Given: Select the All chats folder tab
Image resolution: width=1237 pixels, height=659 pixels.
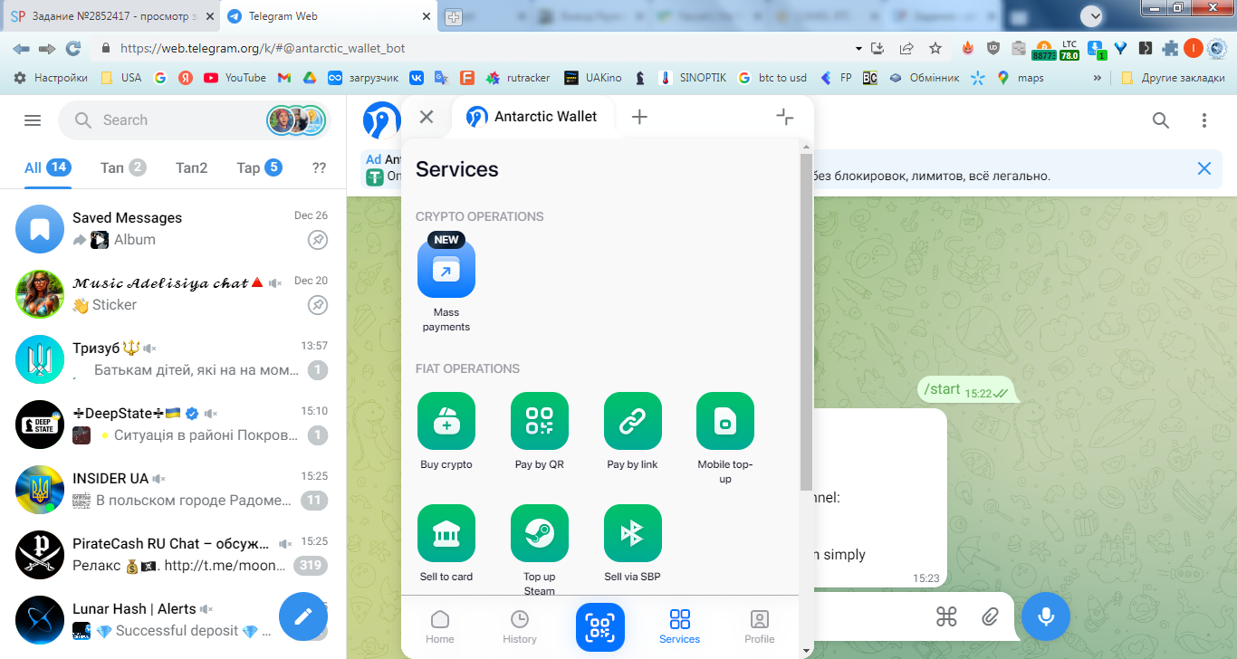Looking at the screenshot, I should 47,167.
